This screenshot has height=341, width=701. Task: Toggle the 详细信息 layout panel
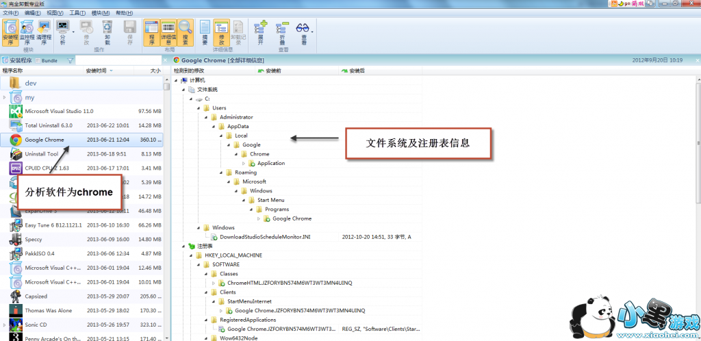[x=168, y=33]
